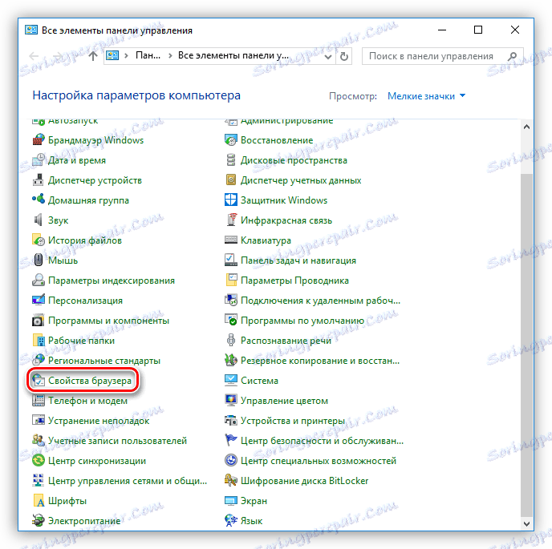
Task: Expand the chevron before Пан... breadcrumb
Action: [x=127, y=55]
